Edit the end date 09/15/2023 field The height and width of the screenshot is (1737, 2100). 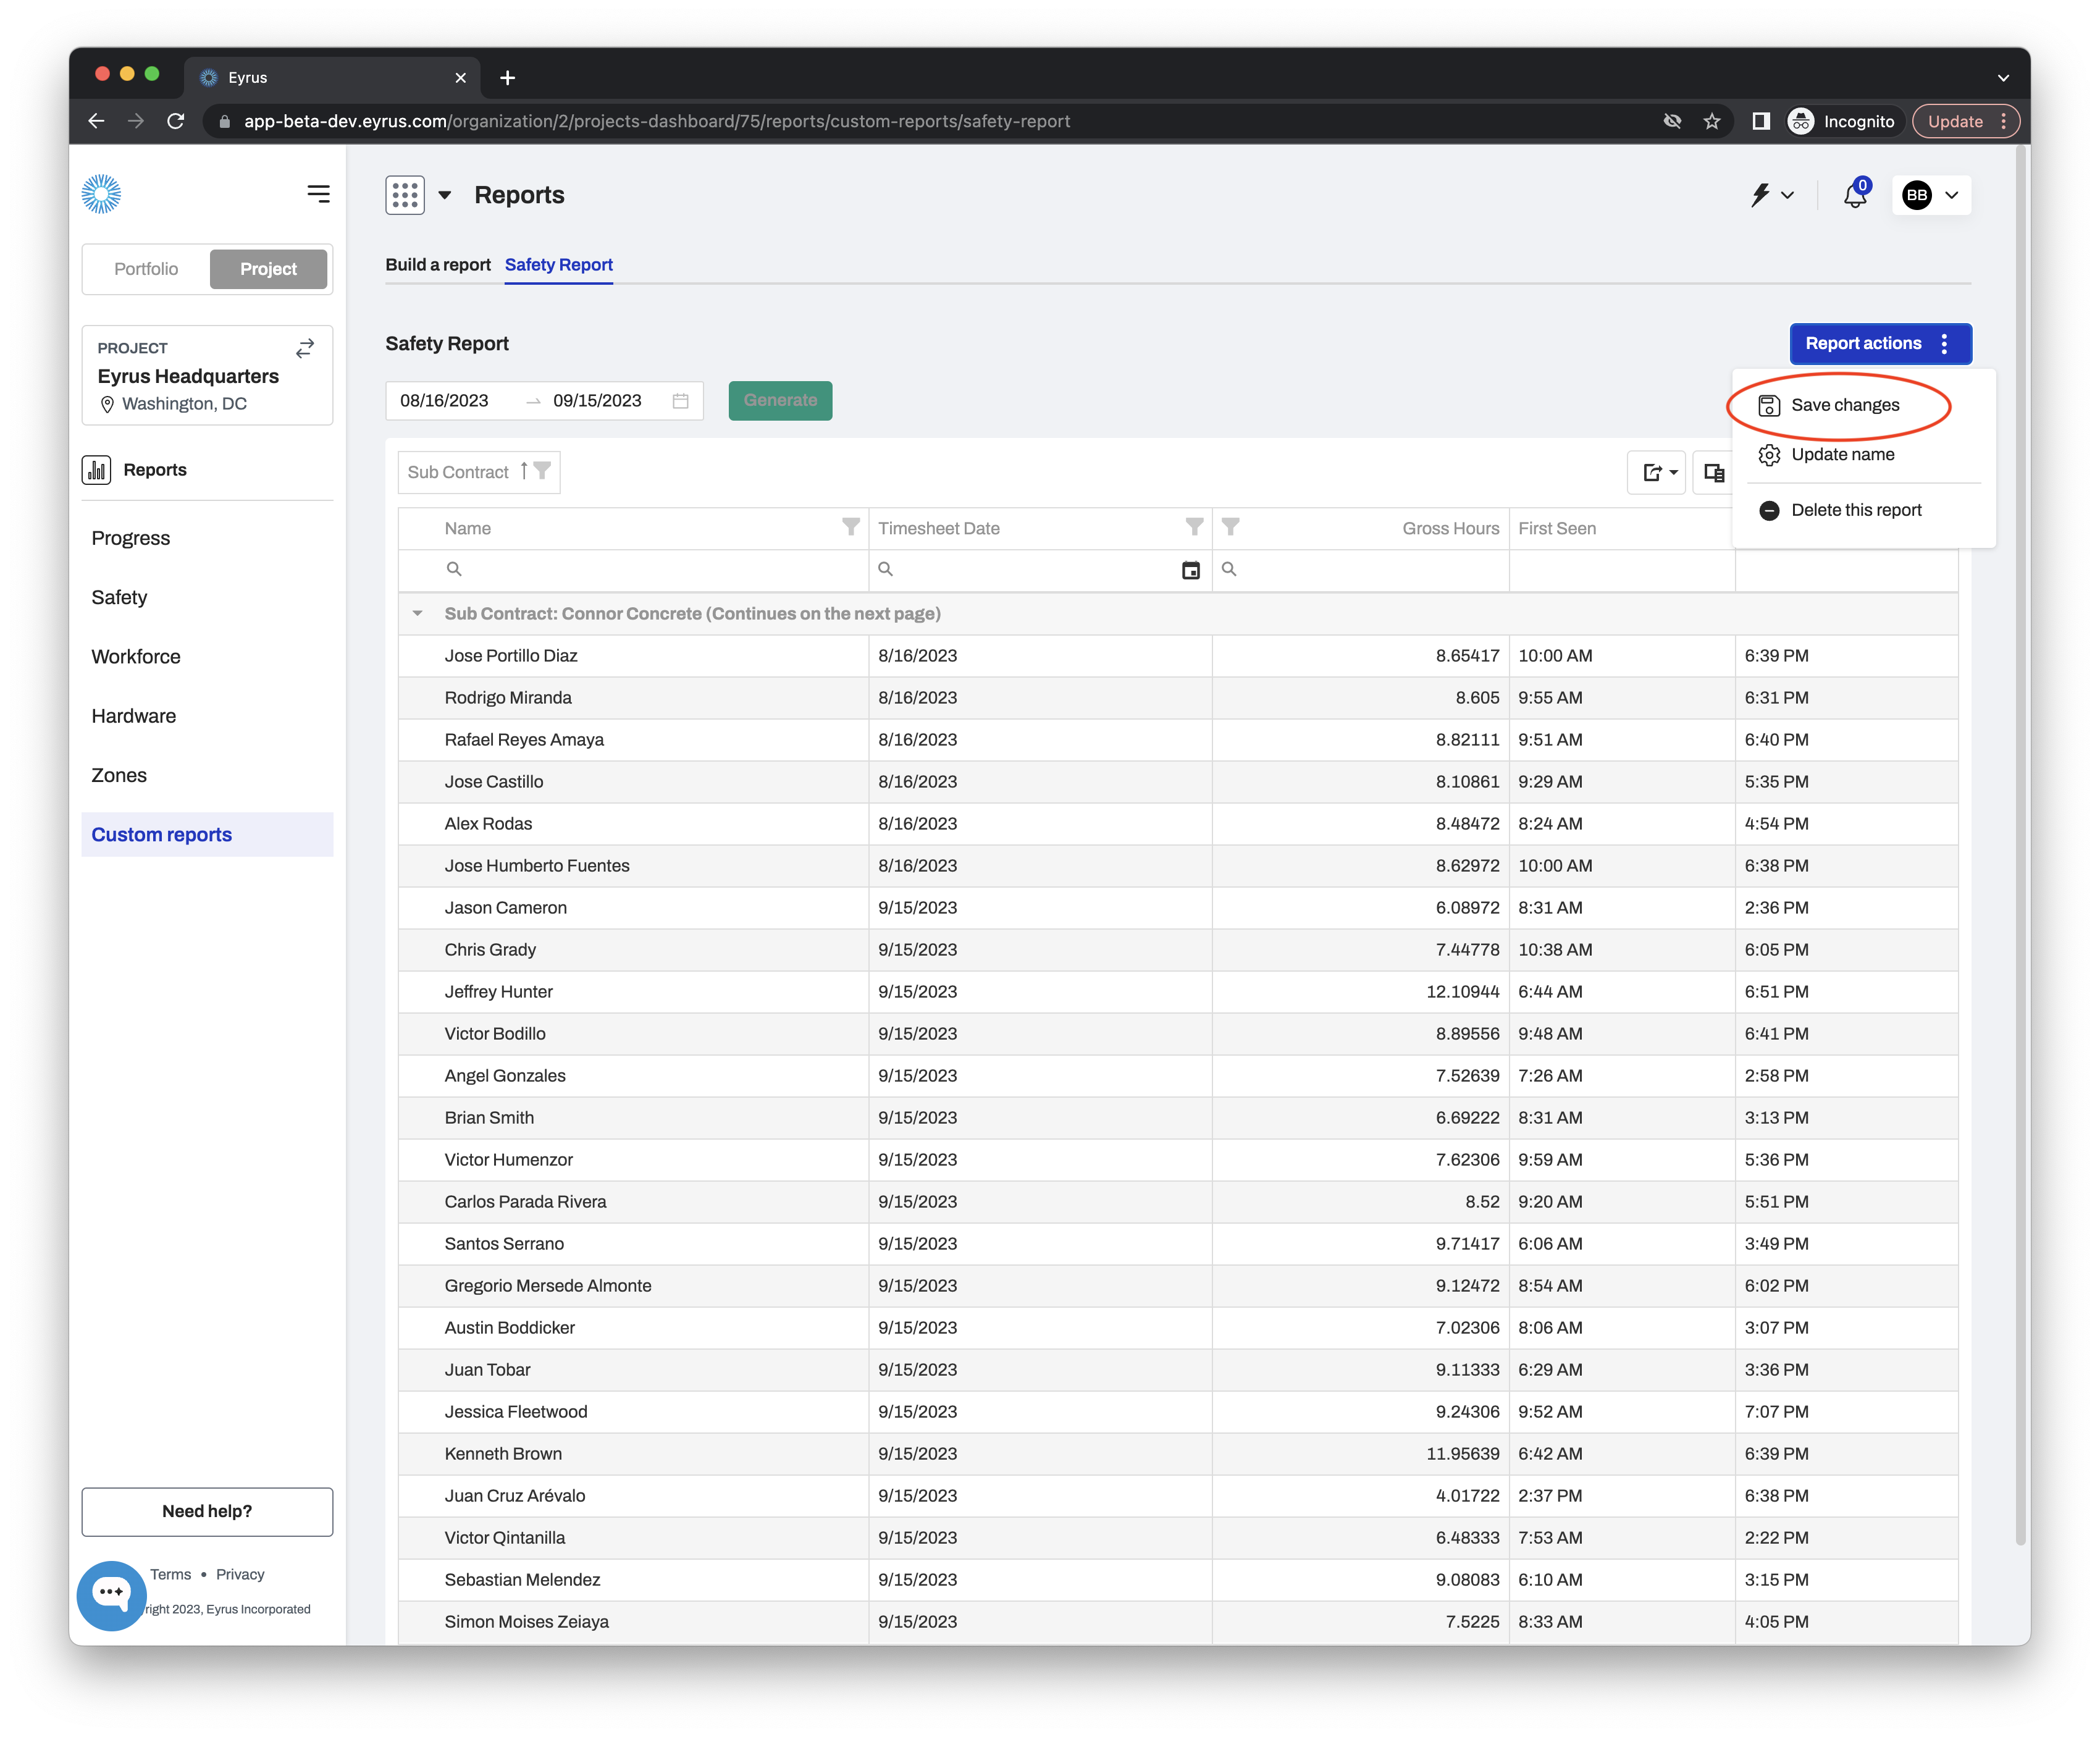click(597, 401)
